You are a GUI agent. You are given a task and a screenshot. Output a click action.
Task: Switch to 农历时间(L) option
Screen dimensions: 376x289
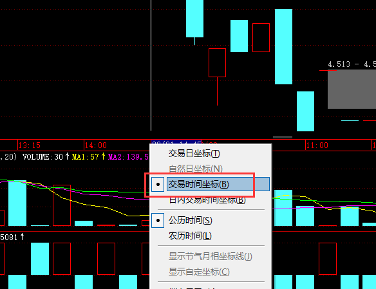[190, 236]
